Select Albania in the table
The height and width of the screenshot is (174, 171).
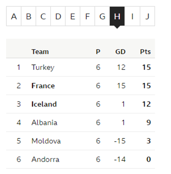[x=44, y=122]
